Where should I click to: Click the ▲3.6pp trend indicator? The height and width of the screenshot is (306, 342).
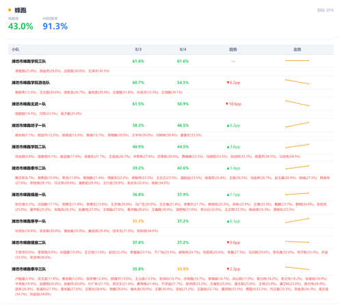point(233,147)
